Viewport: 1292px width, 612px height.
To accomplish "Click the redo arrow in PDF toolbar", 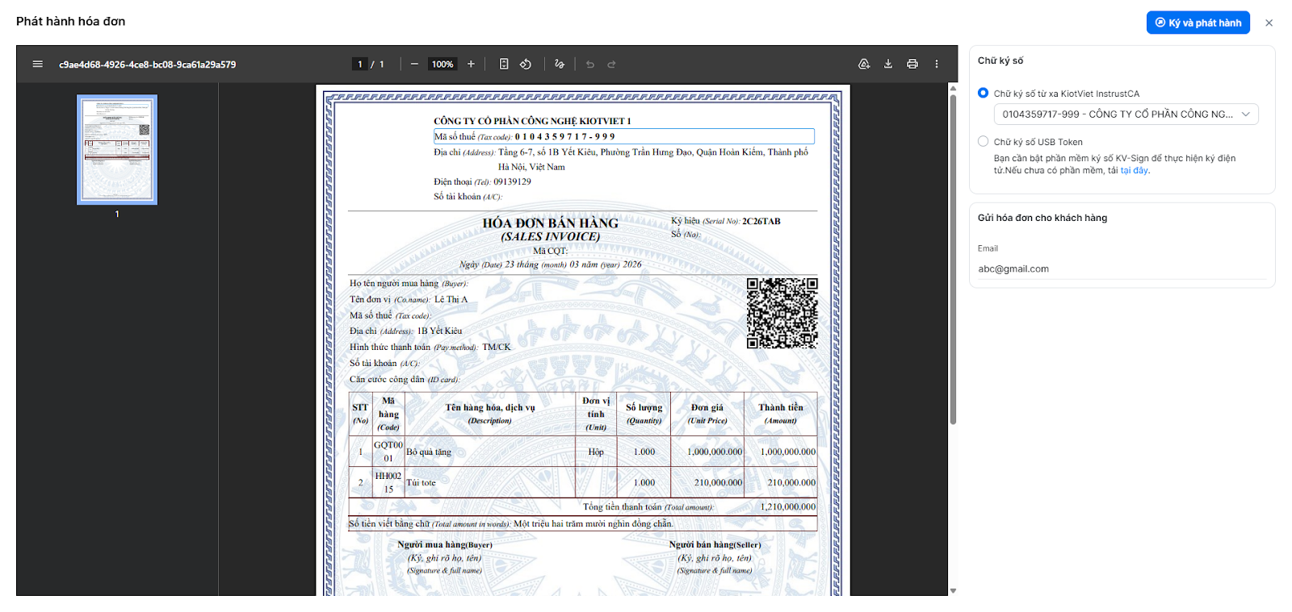I will (611, 65).
